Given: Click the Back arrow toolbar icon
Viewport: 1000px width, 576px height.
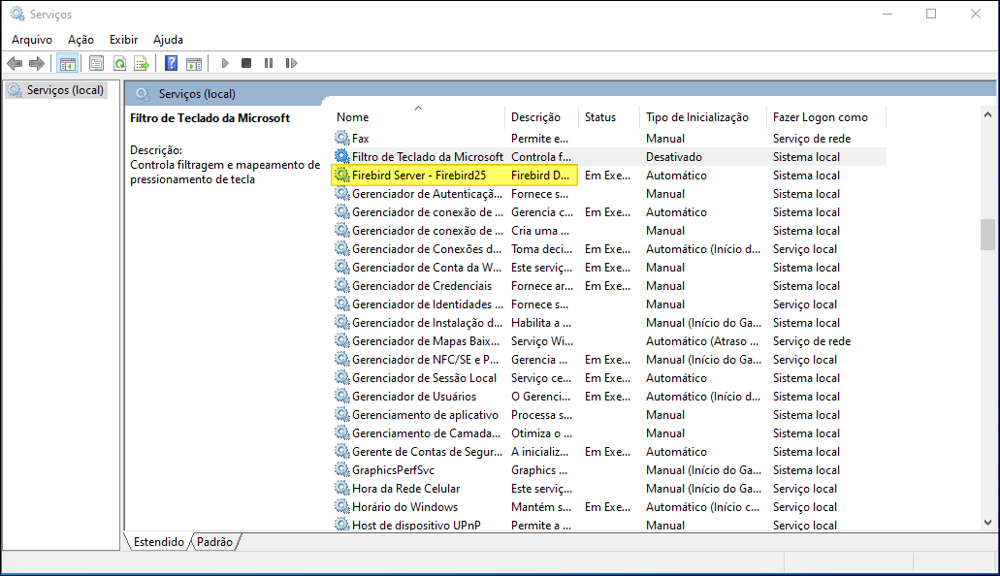Looking at the screenshot, I should click(x=15, y=63).
